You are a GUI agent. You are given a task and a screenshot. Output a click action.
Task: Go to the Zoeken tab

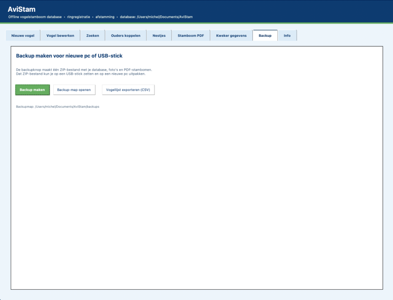click(93, 36)
